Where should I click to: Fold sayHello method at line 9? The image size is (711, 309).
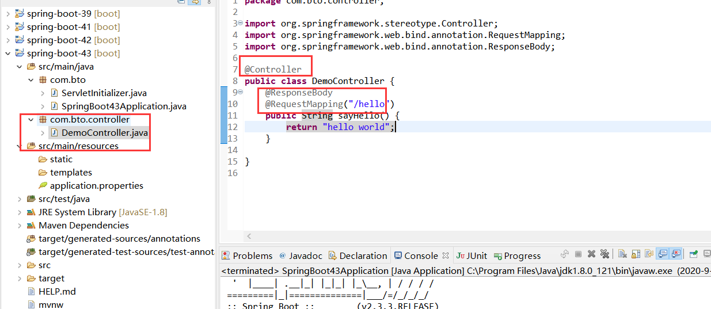[x=240, y=92]
